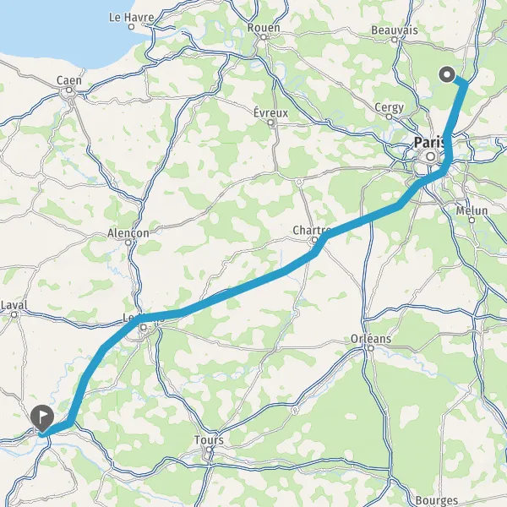Select the Beauvais city dot

(x=395, y=40)
